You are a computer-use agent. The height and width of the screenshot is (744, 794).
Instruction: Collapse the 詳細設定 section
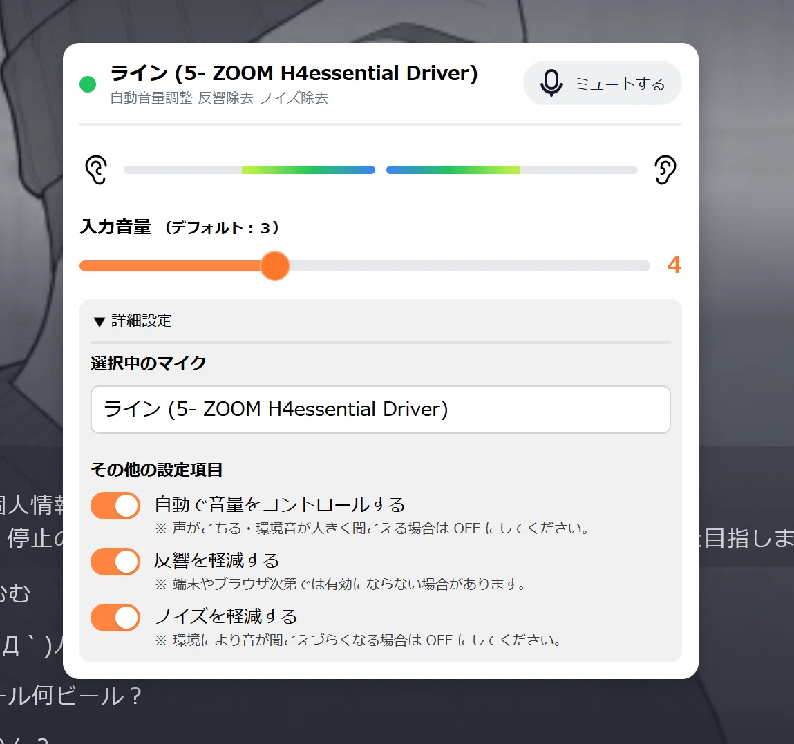[x=133, y=321]
